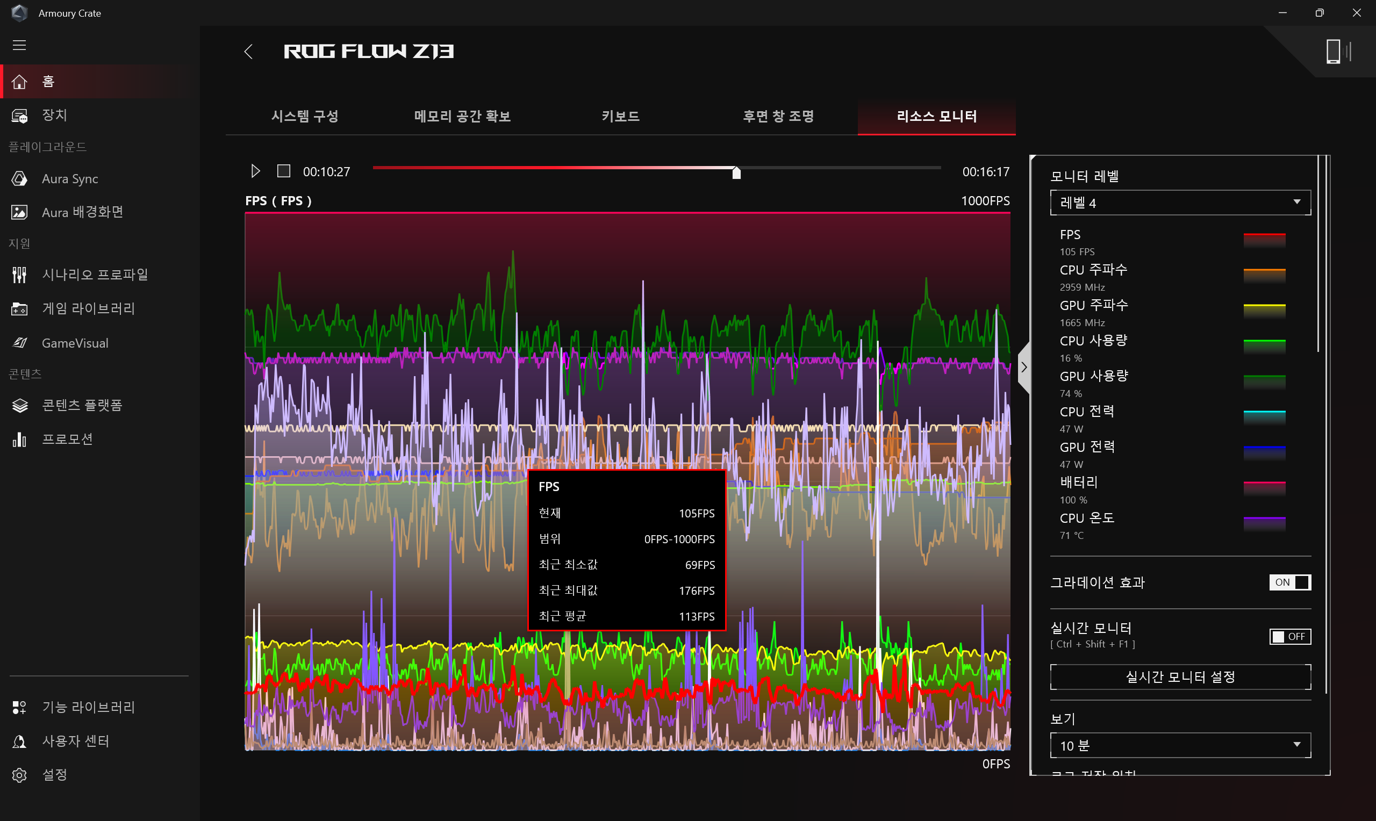The image size is (1376, 821).
Task: Play the recorded monitor log
Action: click(x=255, y=171)
